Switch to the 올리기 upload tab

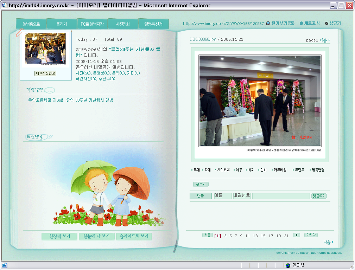(62, 24)
